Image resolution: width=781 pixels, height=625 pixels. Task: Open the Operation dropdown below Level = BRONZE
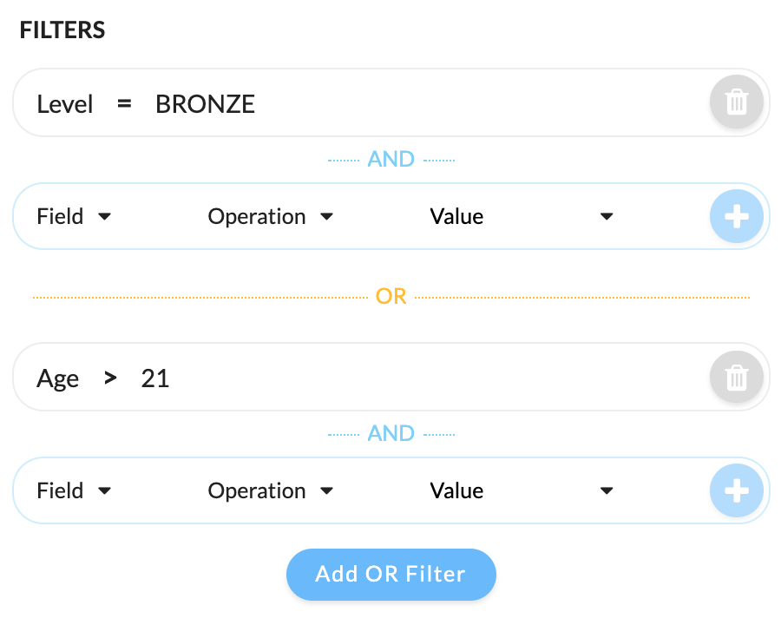tap(271, 217)
